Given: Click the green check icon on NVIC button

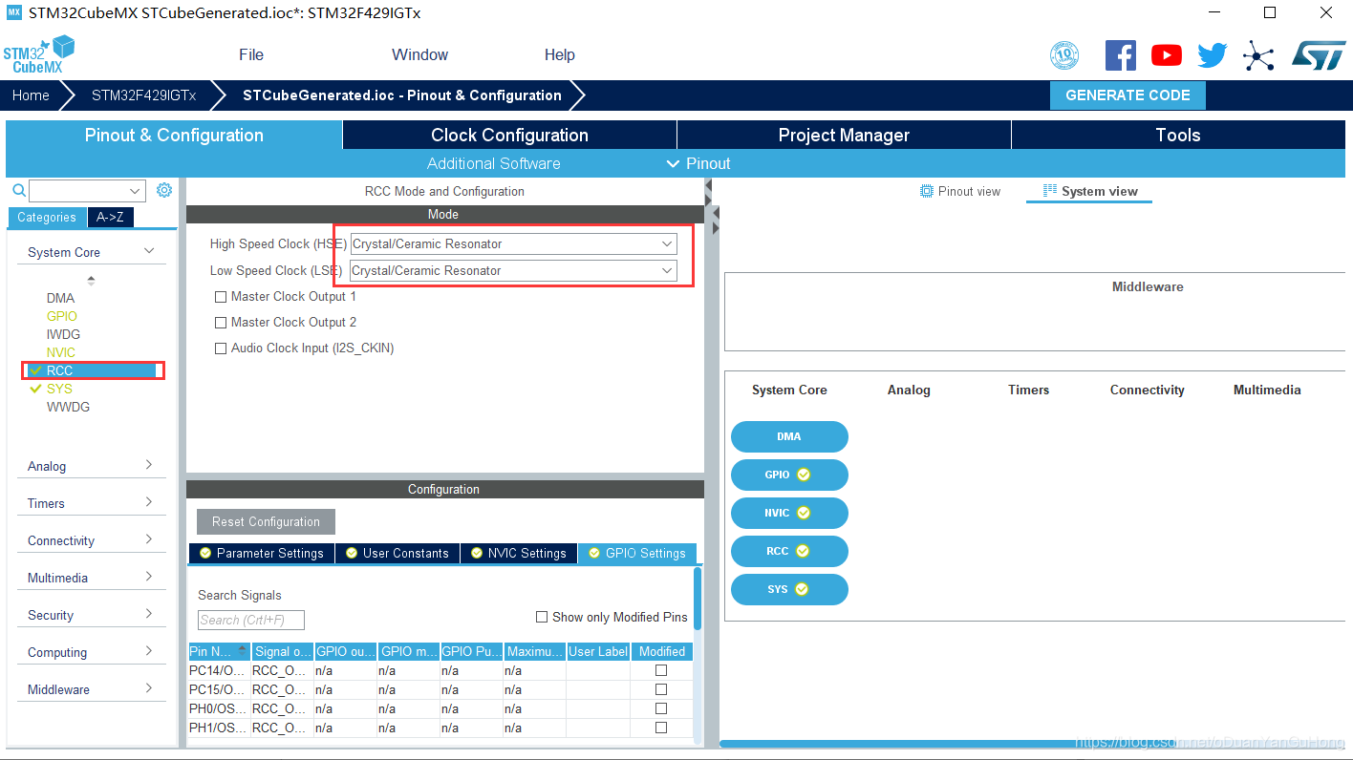Looking at the screenshot, I should pos(804,513).
